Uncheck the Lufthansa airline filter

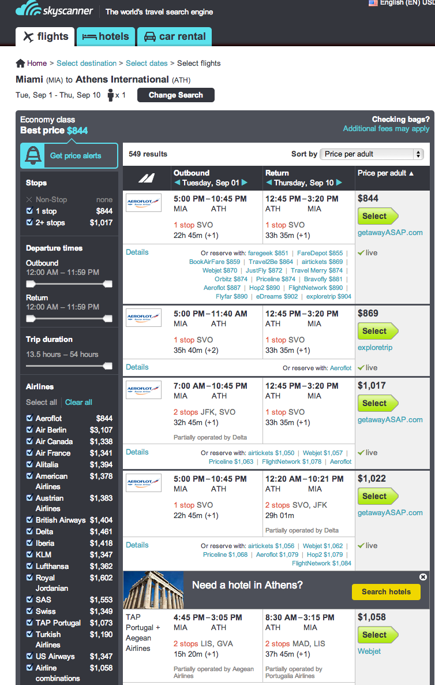(29, 566)
